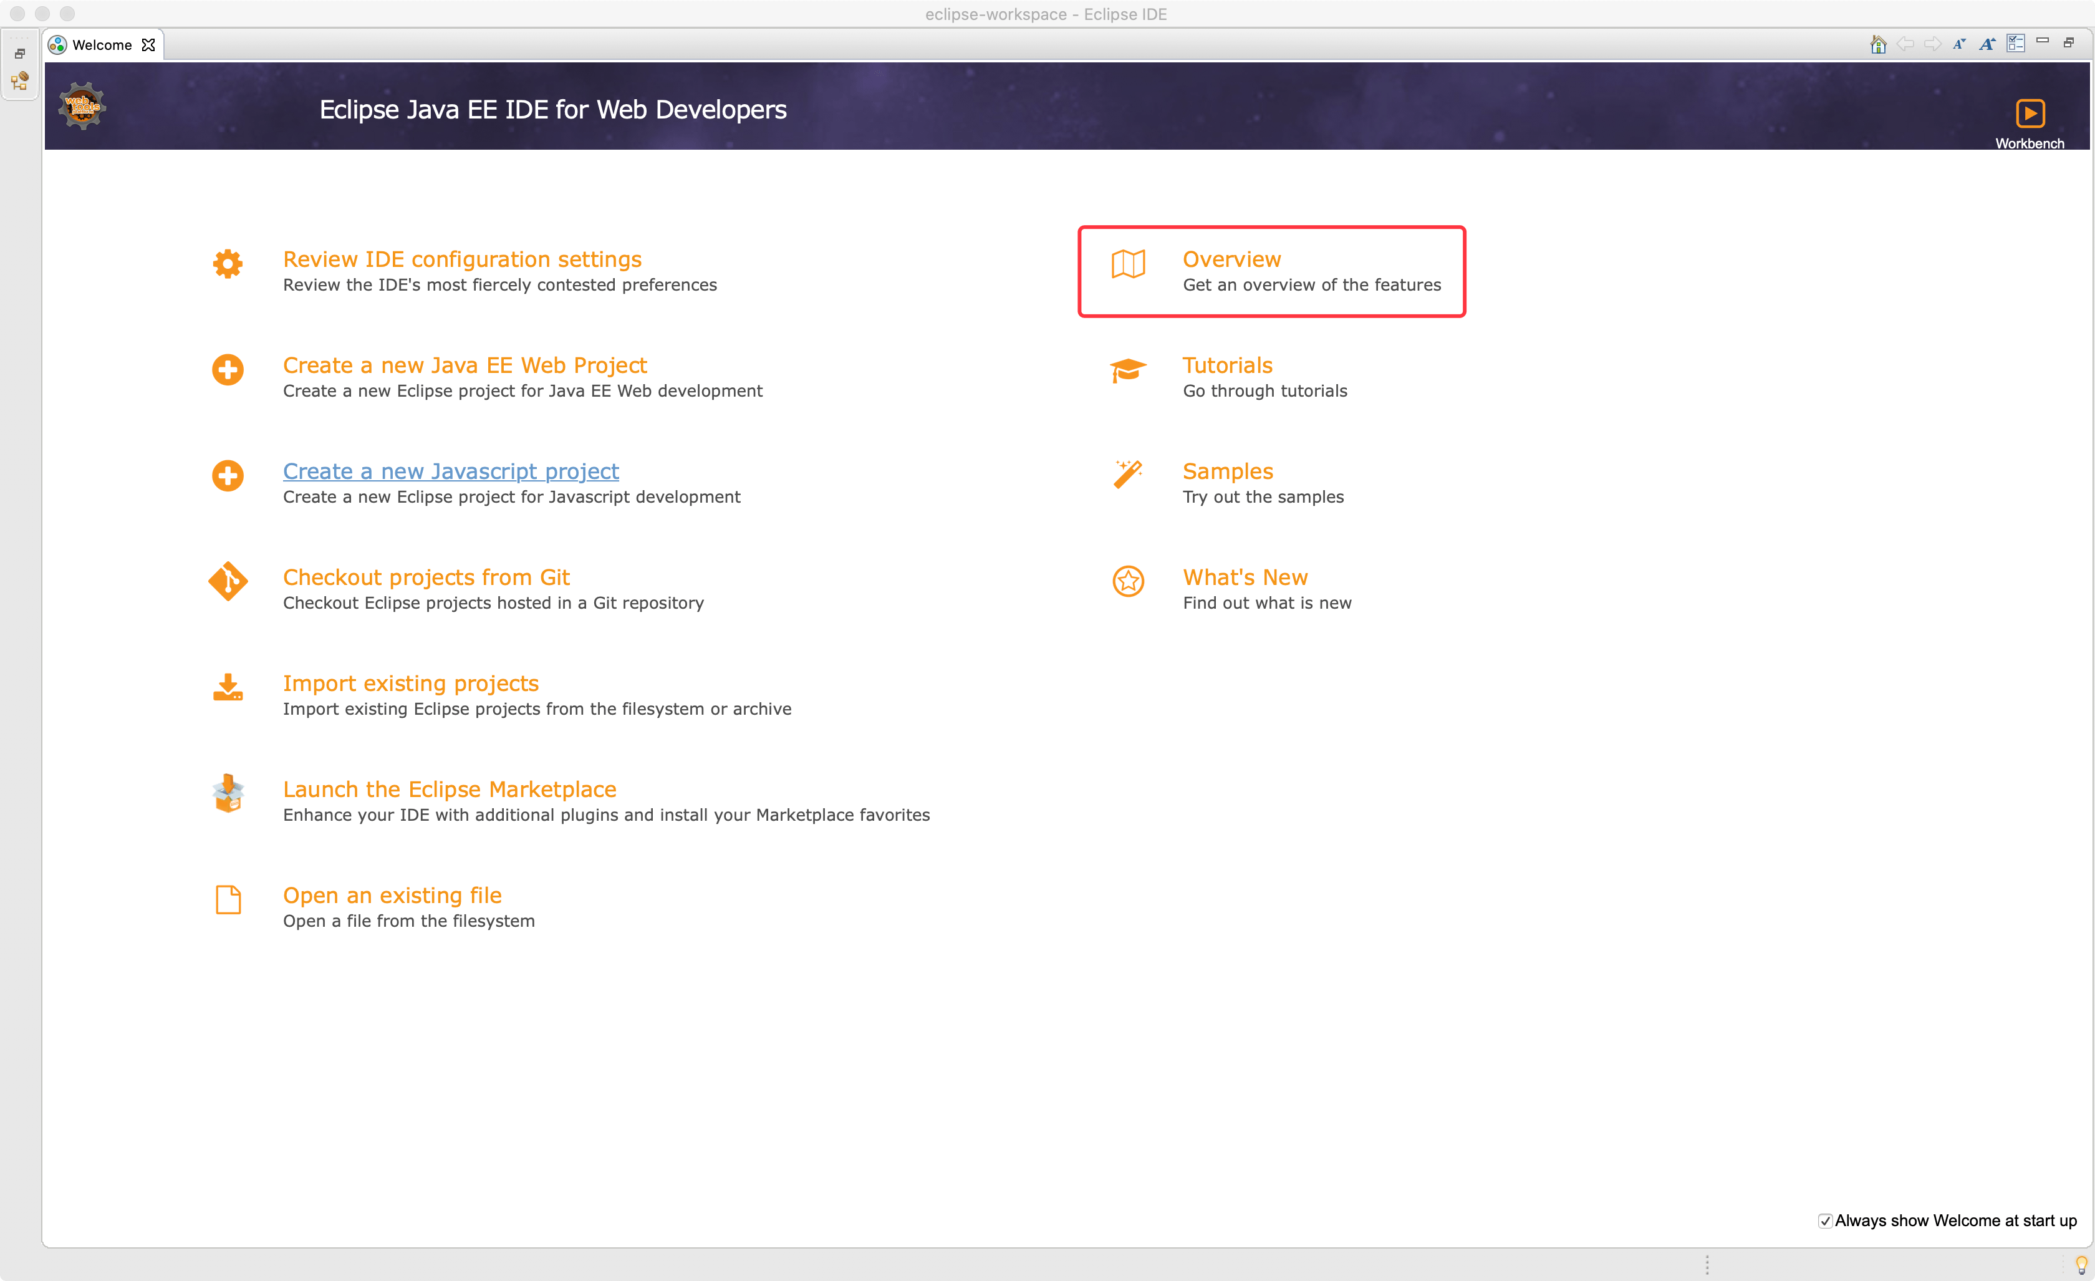Viewport: 2095px width, 1281px height.
Task: Click 'Enhance your IDE with additional plugins' description
Action: pyautogui.click(x=606, y=816)
